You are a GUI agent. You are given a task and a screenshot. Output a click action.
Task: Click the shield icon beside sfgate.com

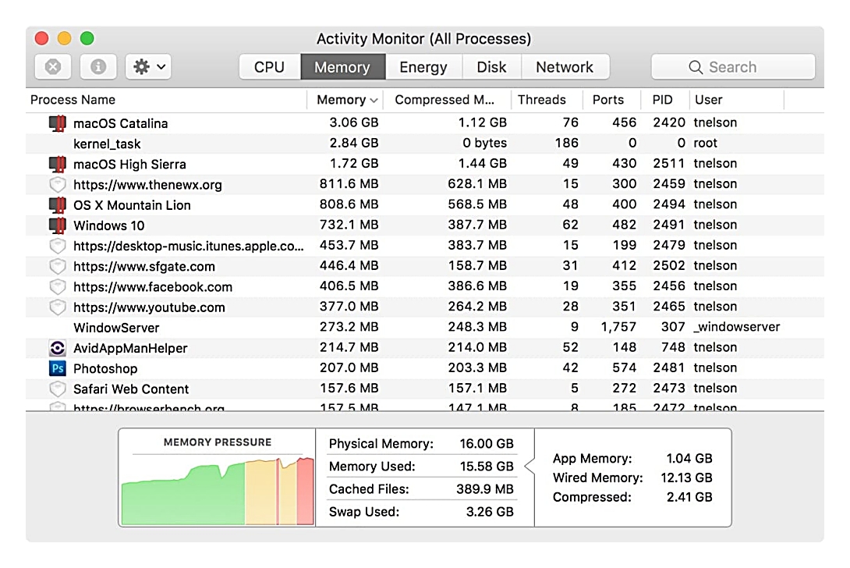[58, 266]
